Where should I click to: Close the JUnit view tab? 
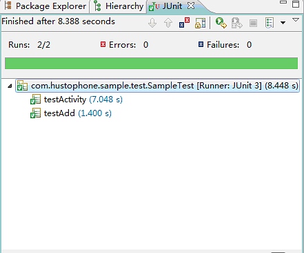(x=191, y=6)
